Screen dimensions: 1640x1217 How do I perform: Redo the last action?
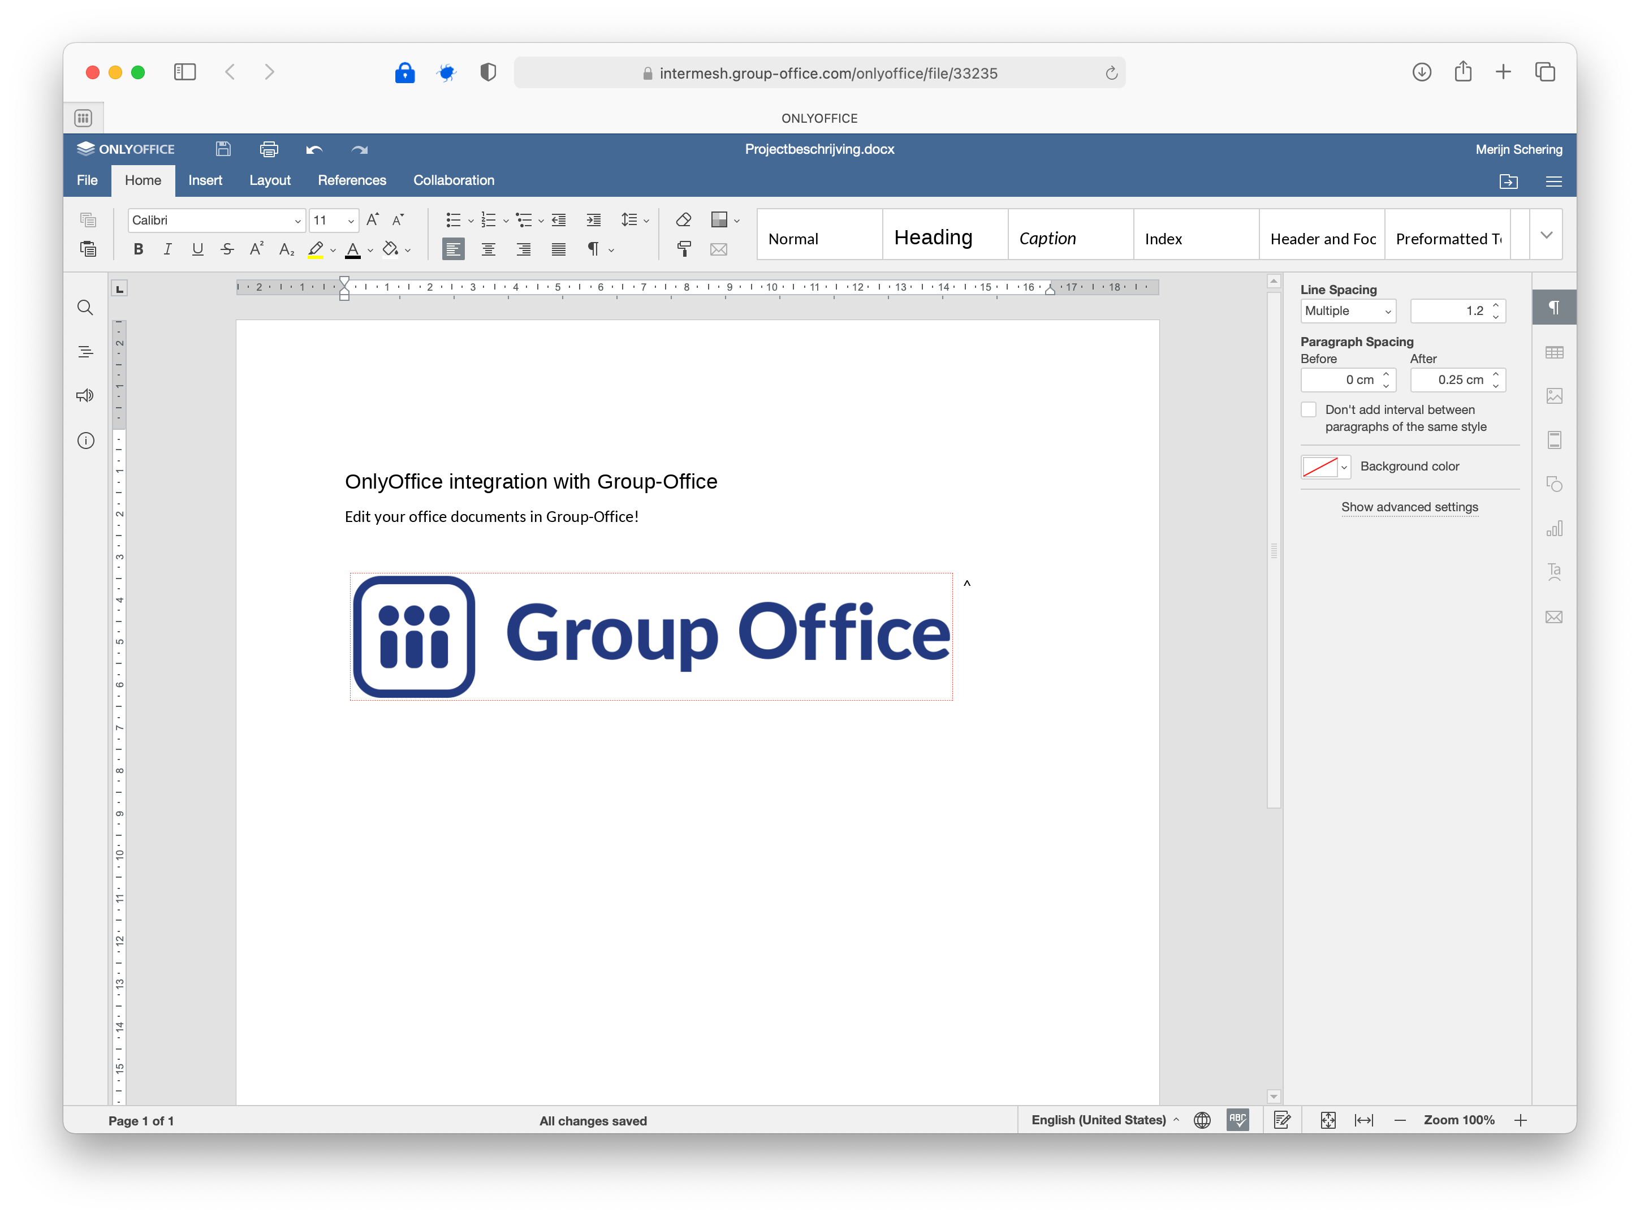click(360, 149)
